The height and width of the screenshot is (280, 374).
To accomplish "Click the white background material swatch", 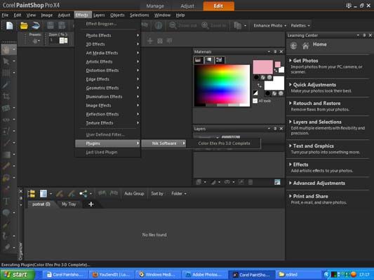I will (x=274, y=83).
